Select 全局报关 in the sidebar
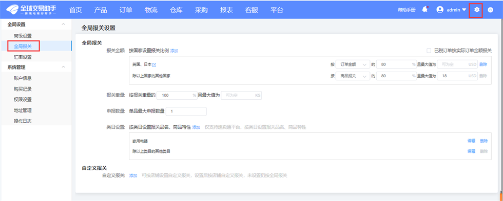 tap(23, 47)
